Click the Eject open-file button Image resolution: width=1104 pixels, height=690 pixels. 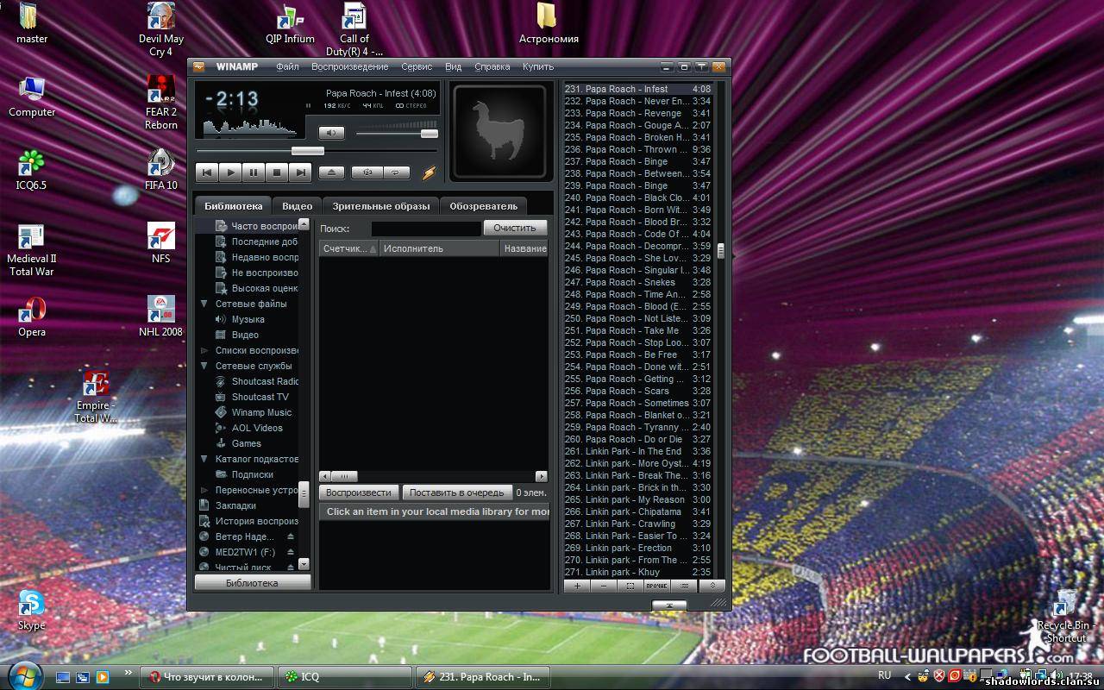coord(331,172)
